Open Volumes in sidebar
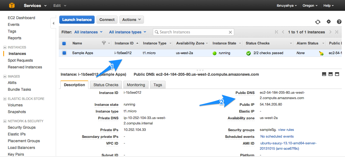 pos(15,105)
